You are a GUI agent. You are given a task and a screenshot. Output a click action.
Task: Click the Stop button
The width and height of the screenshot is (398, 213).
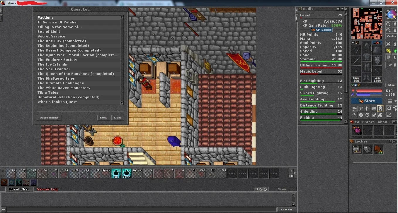[392, 85]
